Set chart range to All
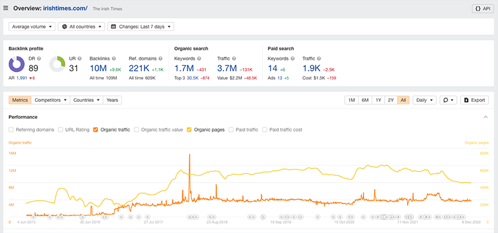Viewport: 498px width, 233px height. [403, 100]
